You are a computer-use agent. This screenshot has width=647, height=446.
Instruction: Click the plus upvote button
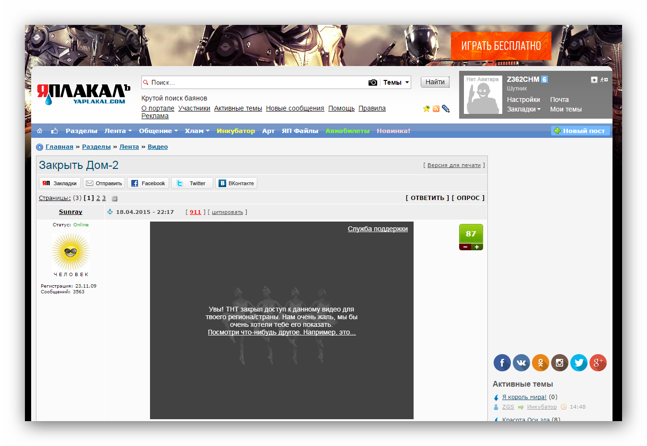(477, 247)
